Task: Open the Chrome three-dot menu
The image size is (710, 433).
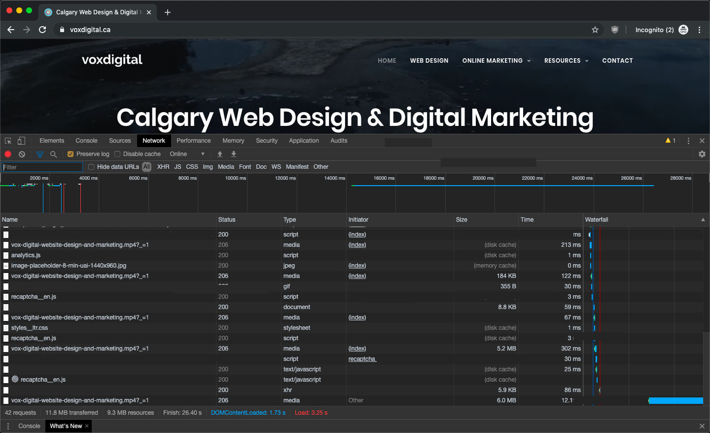Action: tap(699, 30)
